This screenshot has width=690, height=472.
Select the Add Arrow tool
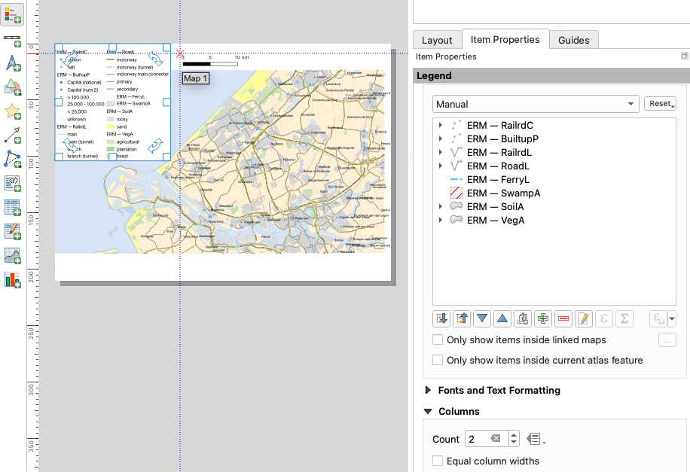[x=12, y=136]
